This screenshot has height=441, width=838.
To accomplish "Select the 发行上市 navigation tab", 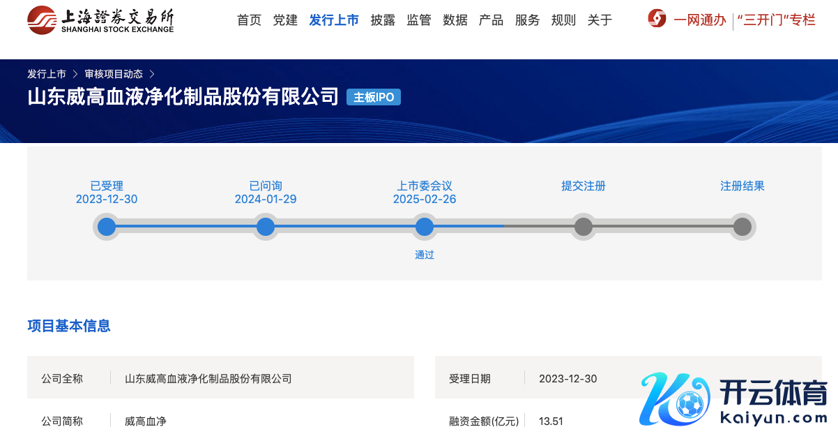I will (334, 20).
